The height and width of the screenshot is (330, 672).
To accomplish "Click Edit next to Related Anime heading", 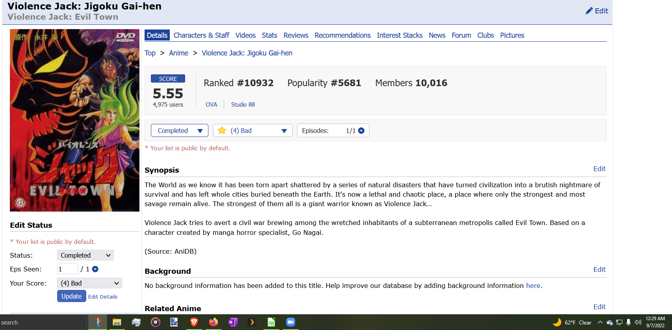I will (600, 307).
